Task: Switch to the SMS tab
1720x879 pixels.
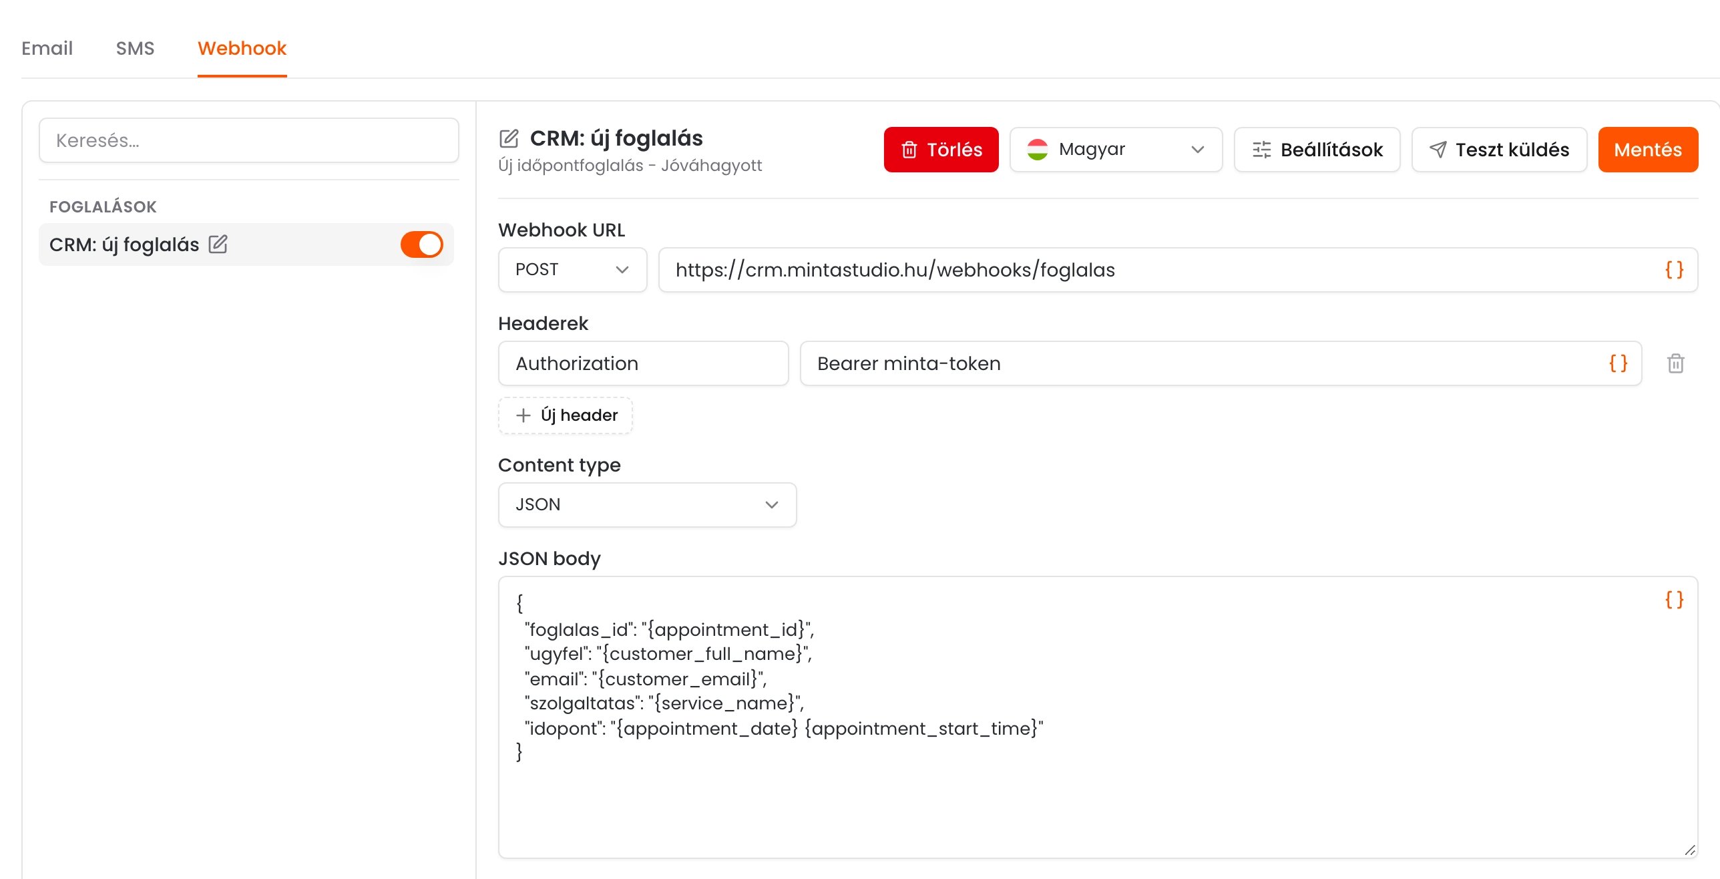Action: (x=135, y=48)
